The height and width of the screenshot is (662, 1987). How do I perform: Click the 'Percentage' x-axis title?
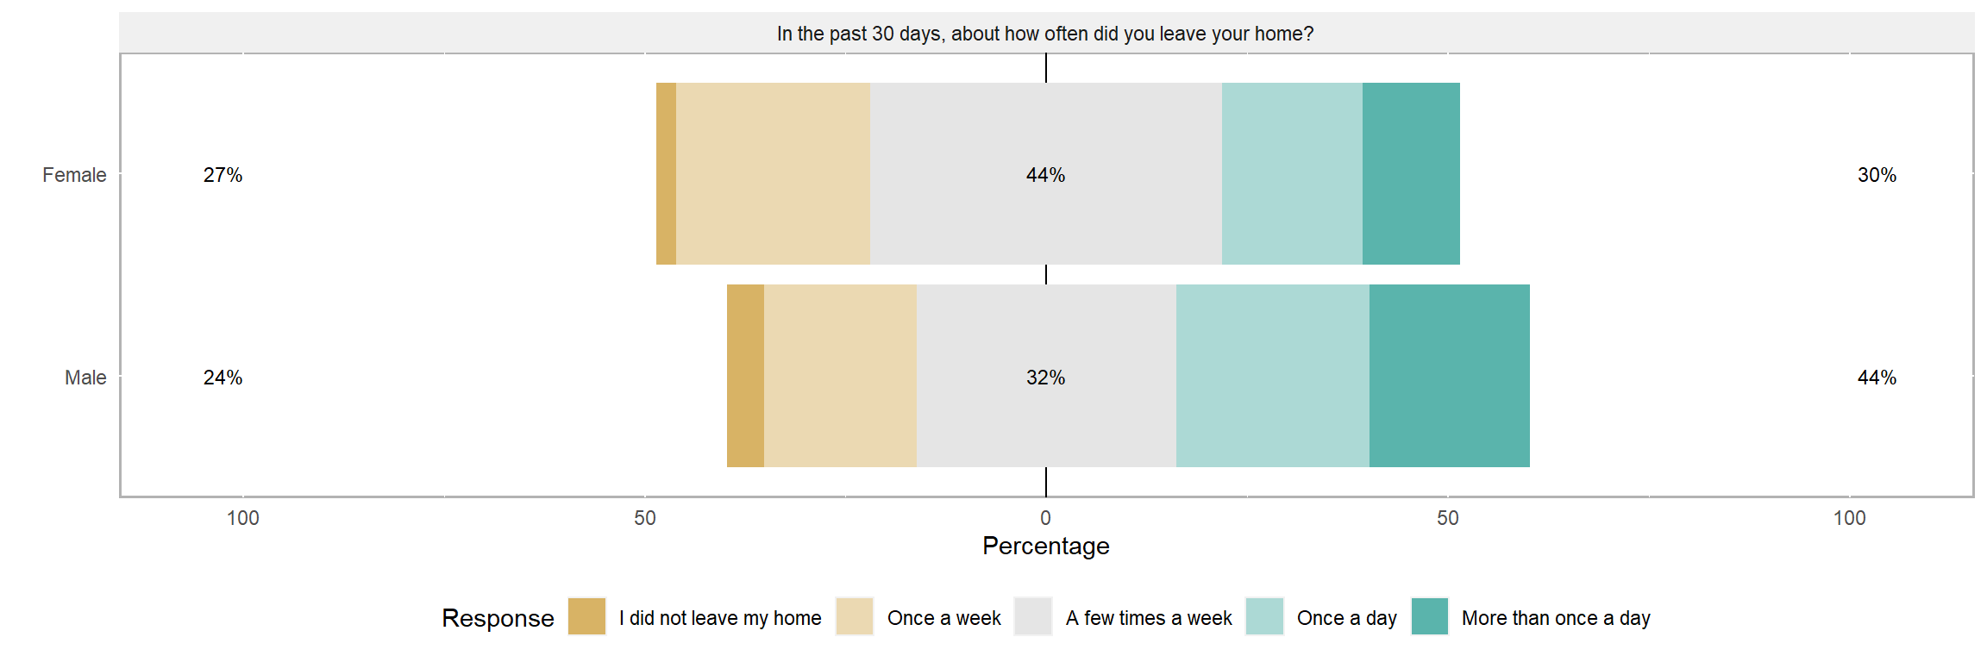pos(1045,546)
